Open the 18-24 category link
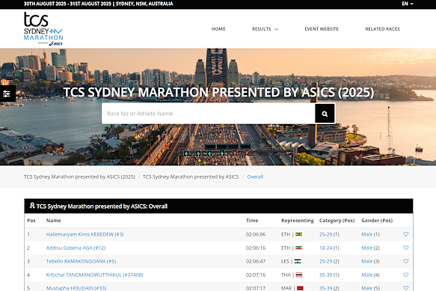The width and height of the screenshot is (436, 291). 325,248
